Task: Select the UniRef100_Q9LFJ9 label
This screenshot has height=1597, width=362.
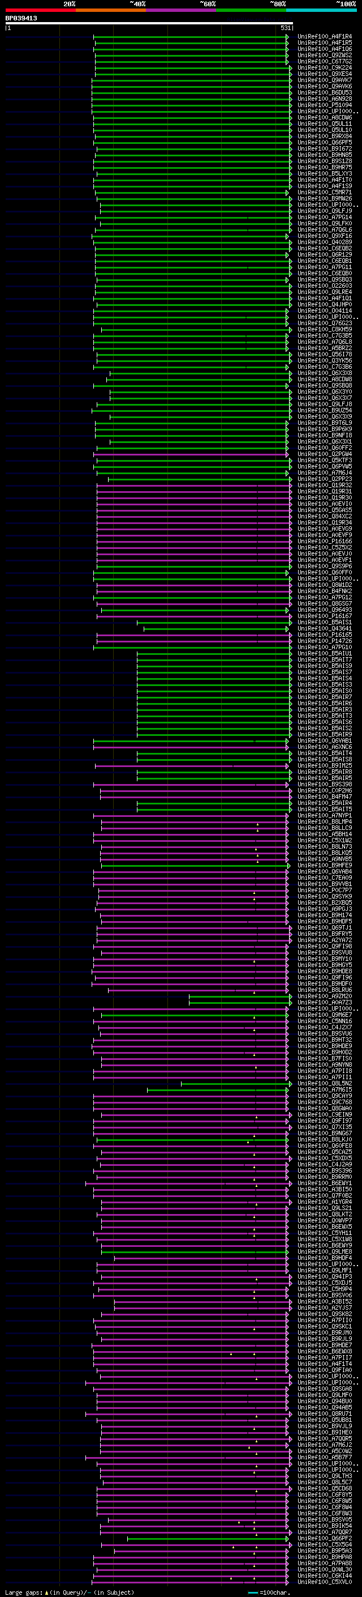Action: pos(325,211)
